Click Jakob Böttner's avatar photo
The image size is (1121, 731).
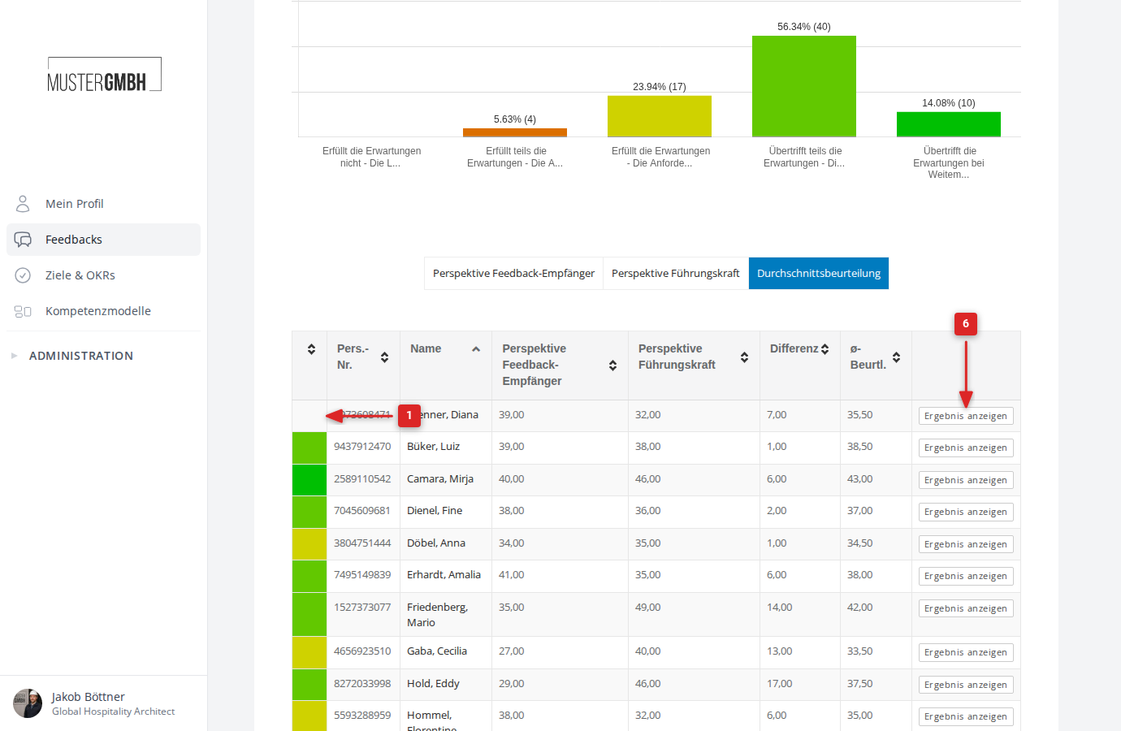[x=28, y=703]
